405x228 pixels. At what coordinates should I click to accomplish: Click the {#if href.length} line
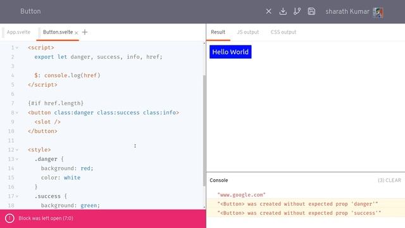click(x=56, y=103)
